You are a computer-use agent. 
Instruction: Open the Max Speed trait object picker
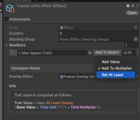tap(90, 53)
